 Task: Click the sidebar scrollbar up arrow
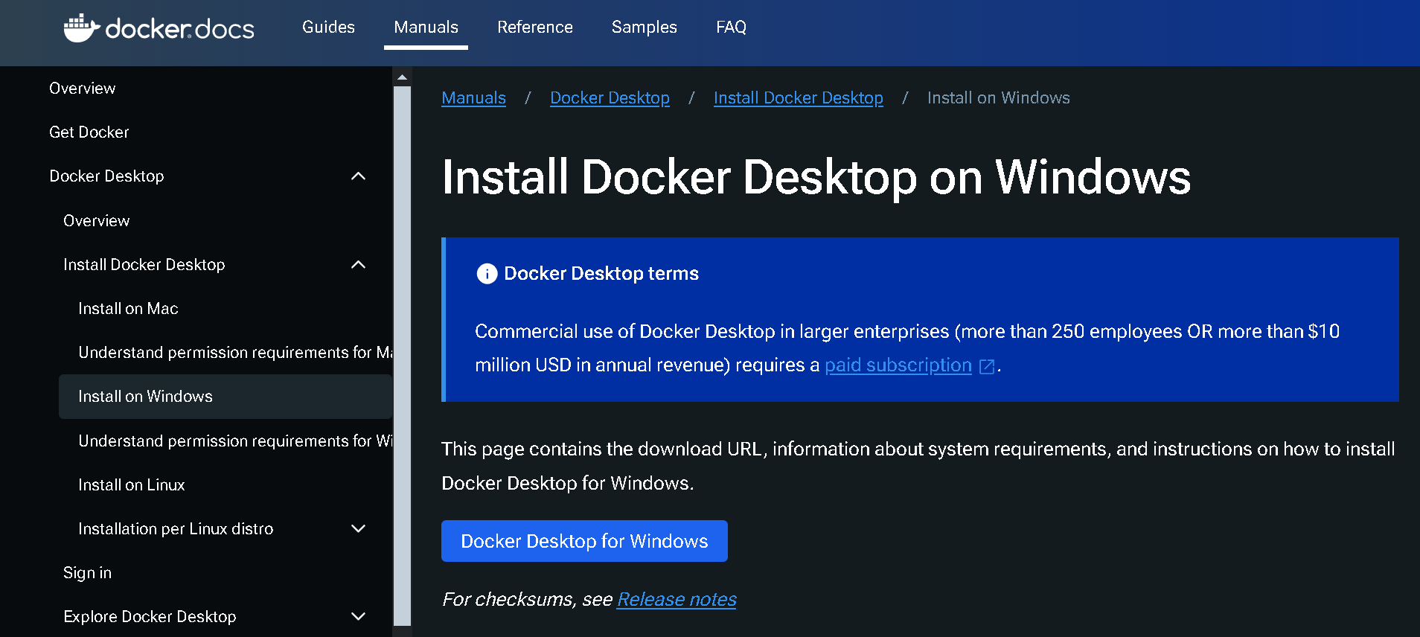coord(402,77)
